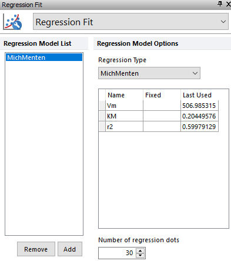Select the r2 parameter name cell
The height and width of the screenshot is (261, 231).
tap(124, 127)
